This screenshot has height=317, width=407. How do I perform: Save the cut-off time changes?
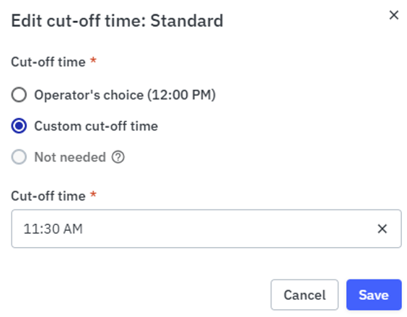(374, 295)
